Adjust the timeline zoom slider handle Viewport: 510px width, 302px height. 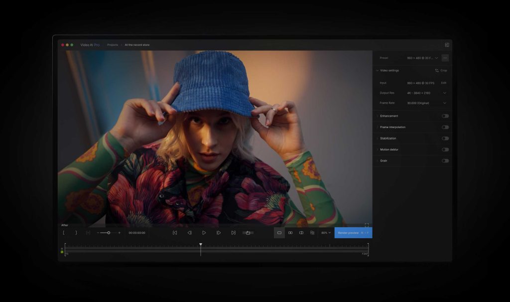tap(109, 233)
